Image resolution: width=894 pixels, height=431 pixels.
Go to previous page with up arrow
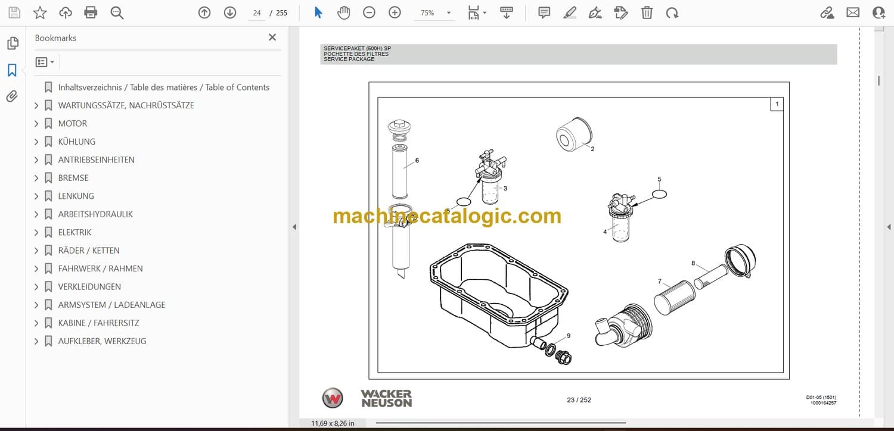click(204, 13)
